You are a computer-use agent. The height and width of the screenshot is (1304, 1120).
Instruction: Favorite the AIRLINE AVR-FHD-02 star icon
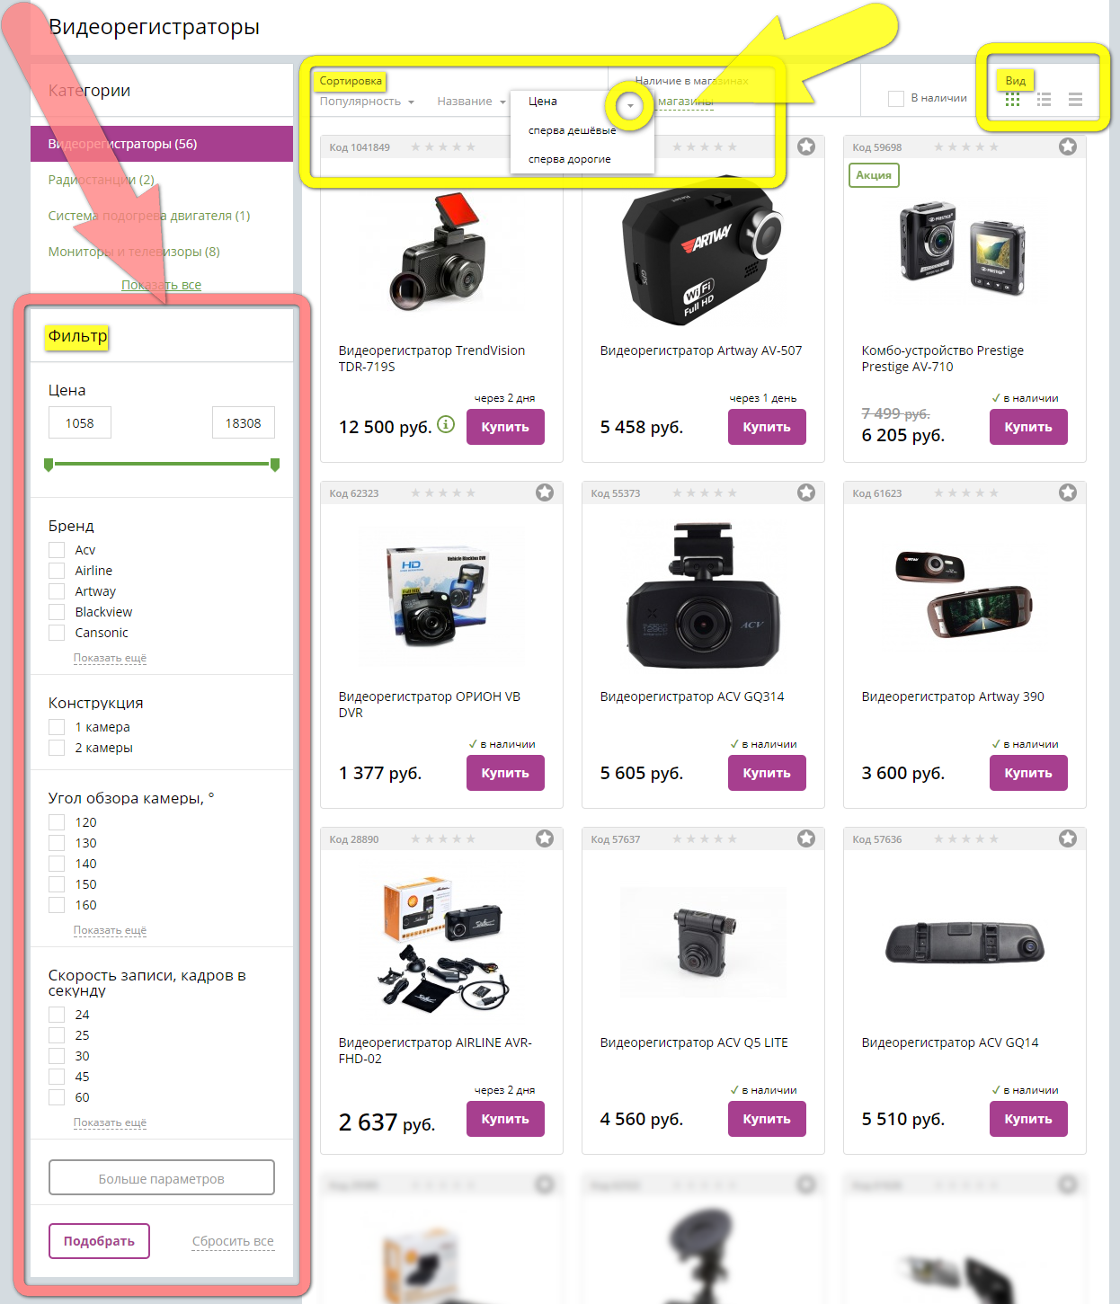pyautogui.click(x=545, y=838)
